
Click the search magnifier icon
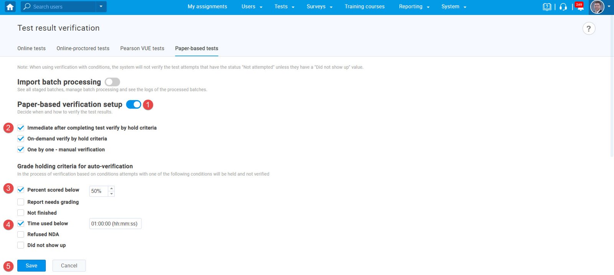[27, 7]
